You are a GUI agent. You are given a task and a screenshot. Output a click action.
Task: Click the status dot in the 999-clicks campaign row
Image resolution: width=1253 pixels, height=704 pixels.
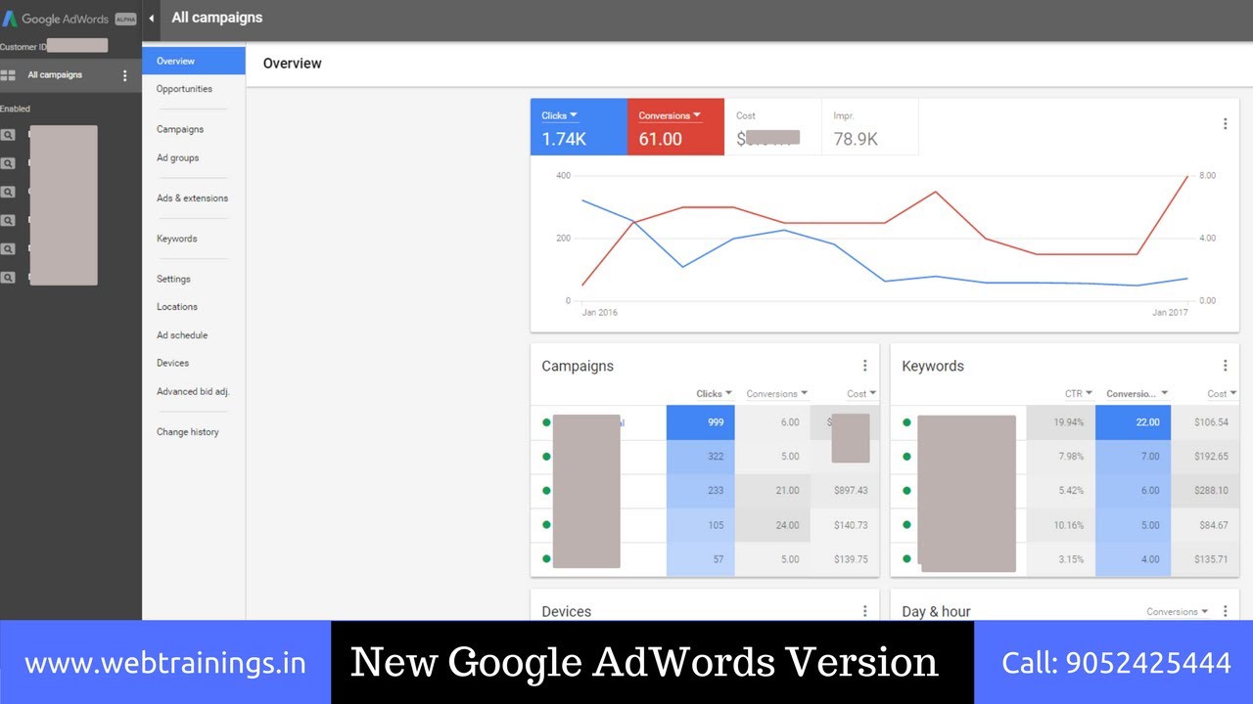546,422
